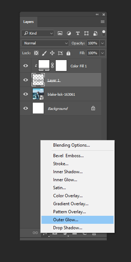Image resolution: width=131 pixels, height=262 pixels.
Task: Filter for adjustment layers icon
Action: 69,33
